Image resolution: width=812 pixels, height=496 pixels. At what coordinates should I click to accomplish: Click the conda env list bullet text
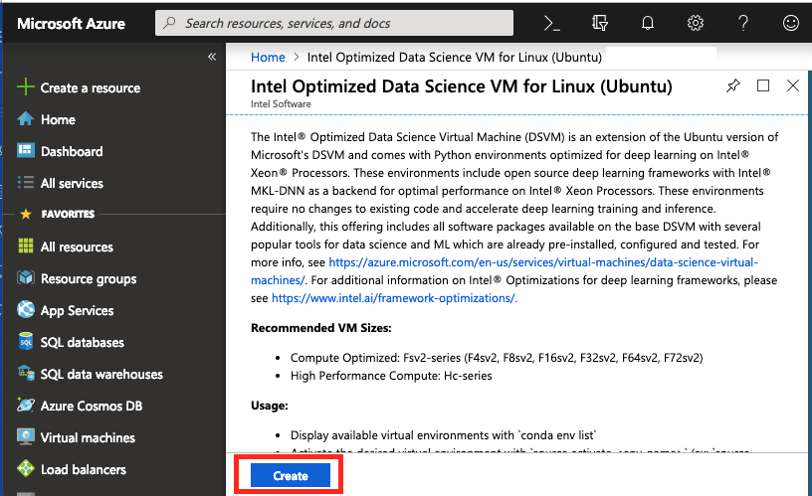(x=444, y=435)
